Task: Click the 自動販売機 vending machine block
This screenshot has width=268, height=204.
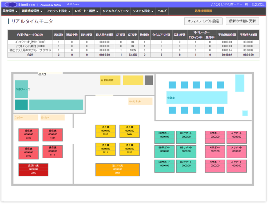Action: (x=110, y=80)
